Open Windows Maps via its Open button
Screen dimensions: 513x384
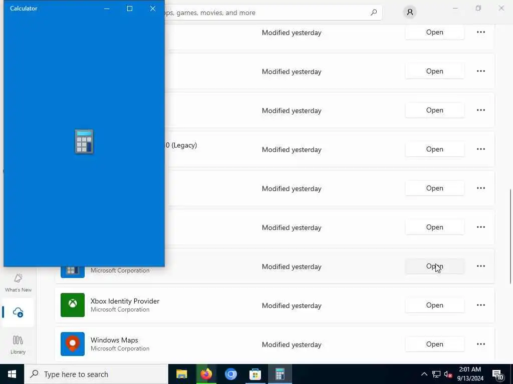click(434, 344)
